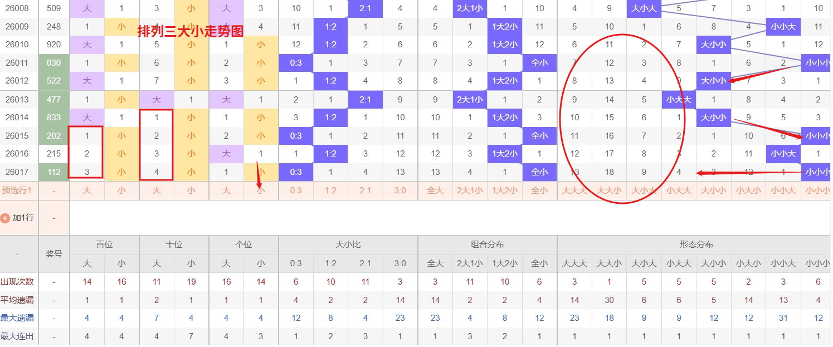Choose 百位 大 in the 预选行1 row

[87, 190]
